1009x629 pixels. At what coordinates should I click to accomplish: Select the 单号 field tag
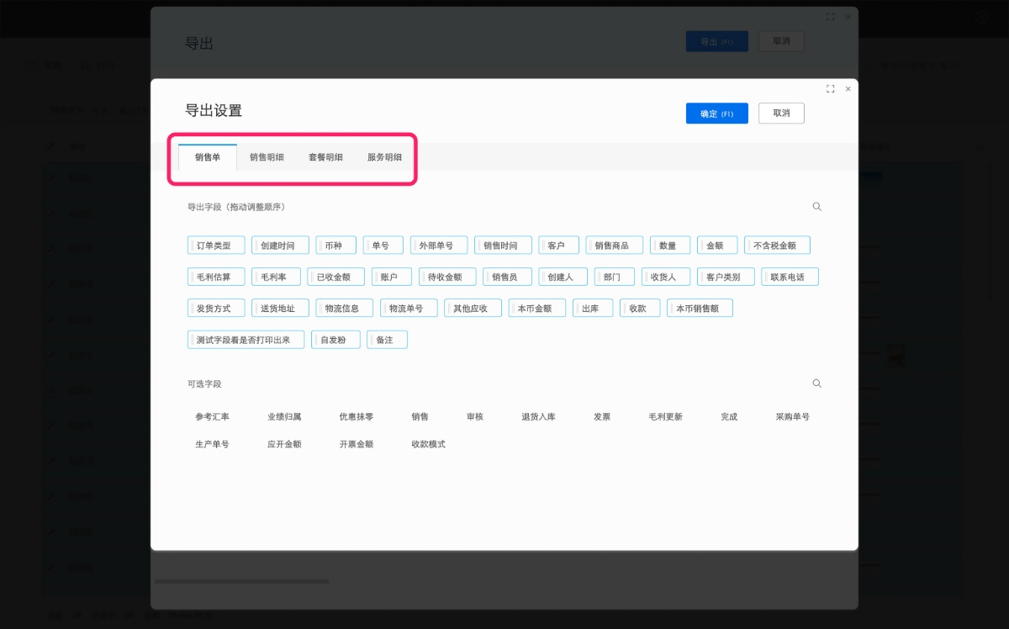383,246
